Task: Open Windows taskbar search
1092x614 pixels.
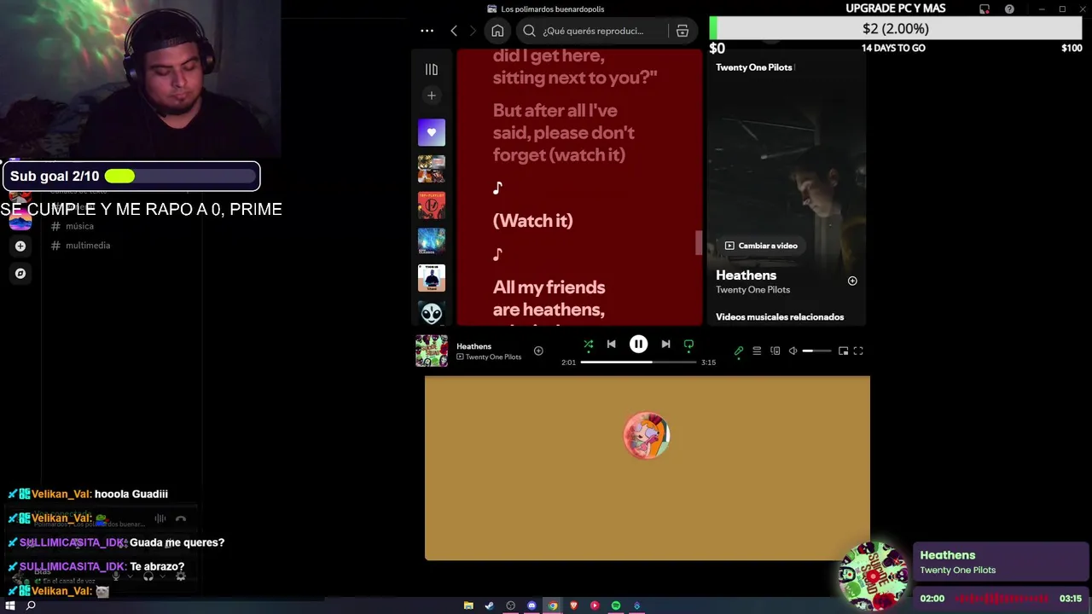Action: pos(31,605)
